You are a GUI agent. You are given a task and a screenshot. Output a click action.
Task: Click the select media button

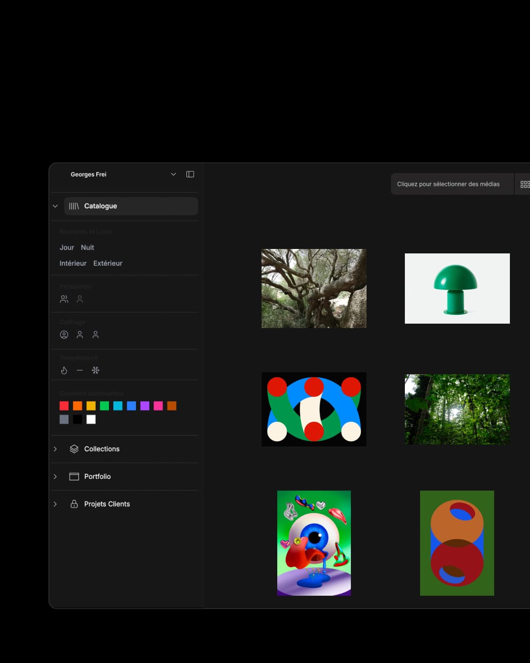point(448,184)
